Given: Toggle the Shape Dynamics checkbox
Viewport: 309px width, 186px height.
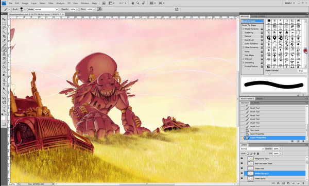Looking at the screenshot, I should click(x=244, y=29).
